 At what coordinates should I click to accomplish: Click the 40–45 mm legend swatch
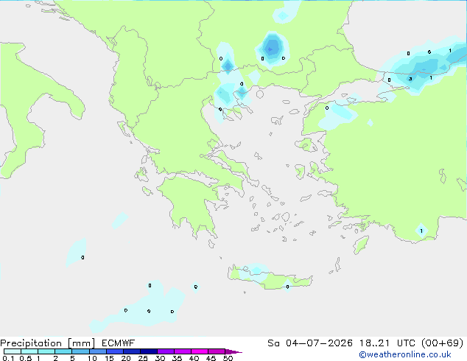click(x=200, y=351)
